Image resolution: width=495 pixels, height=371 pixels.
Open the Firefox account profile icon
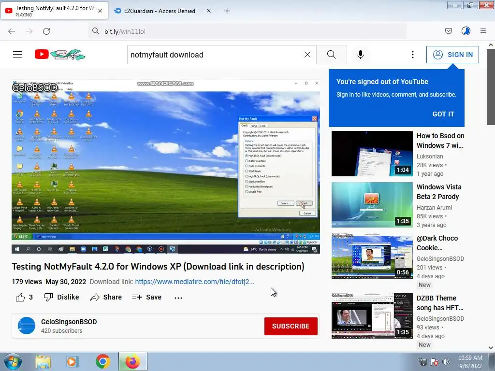[x=466, y=31]
